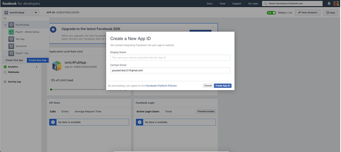
Task: Expand the Analytics sidebar arrow
Action: [x=36, y=67]
